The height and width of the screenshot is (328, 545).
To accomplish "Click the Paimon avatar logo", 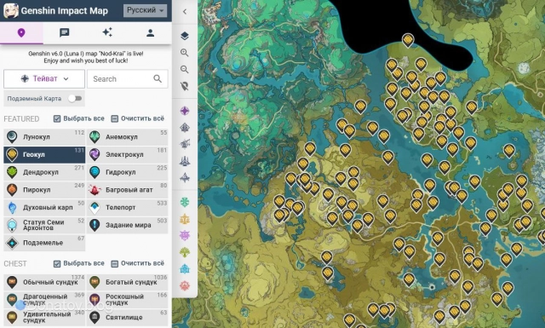I will tap(11, 11).
